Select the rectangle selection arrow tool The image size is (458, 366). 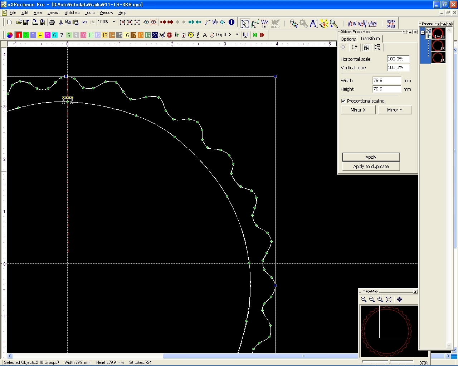pyautogui.click(x=245, y=24)
